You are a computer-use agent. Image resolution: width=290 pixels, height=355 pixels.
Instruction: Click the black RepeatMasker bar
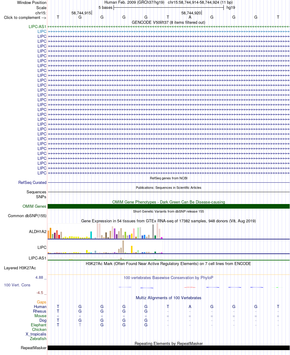(x=169, y=348)
